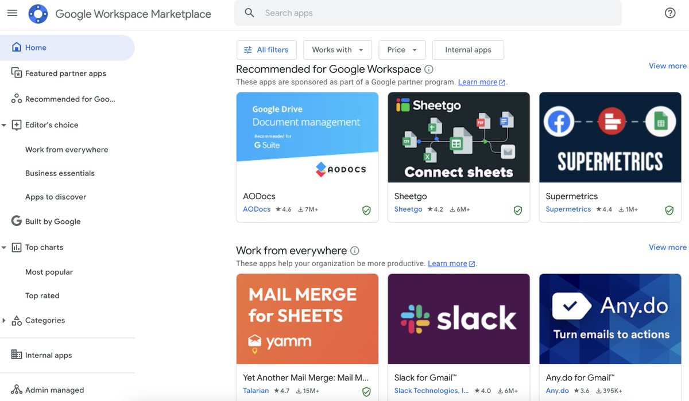Click the Internal apps filter button
The width and height of the screenshot is (689, 401).
pos(468,50)
